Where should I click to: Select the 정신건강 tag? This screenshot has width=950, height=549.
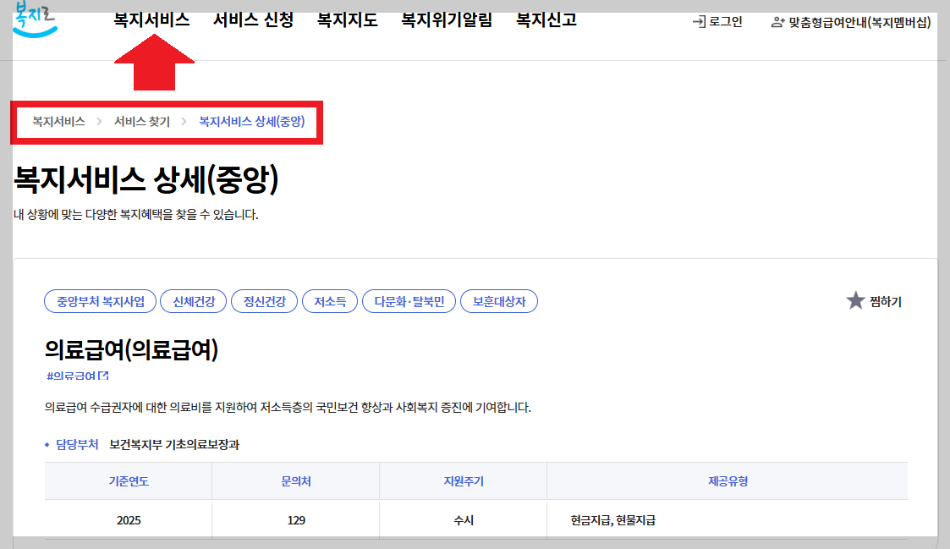point(265,300)
